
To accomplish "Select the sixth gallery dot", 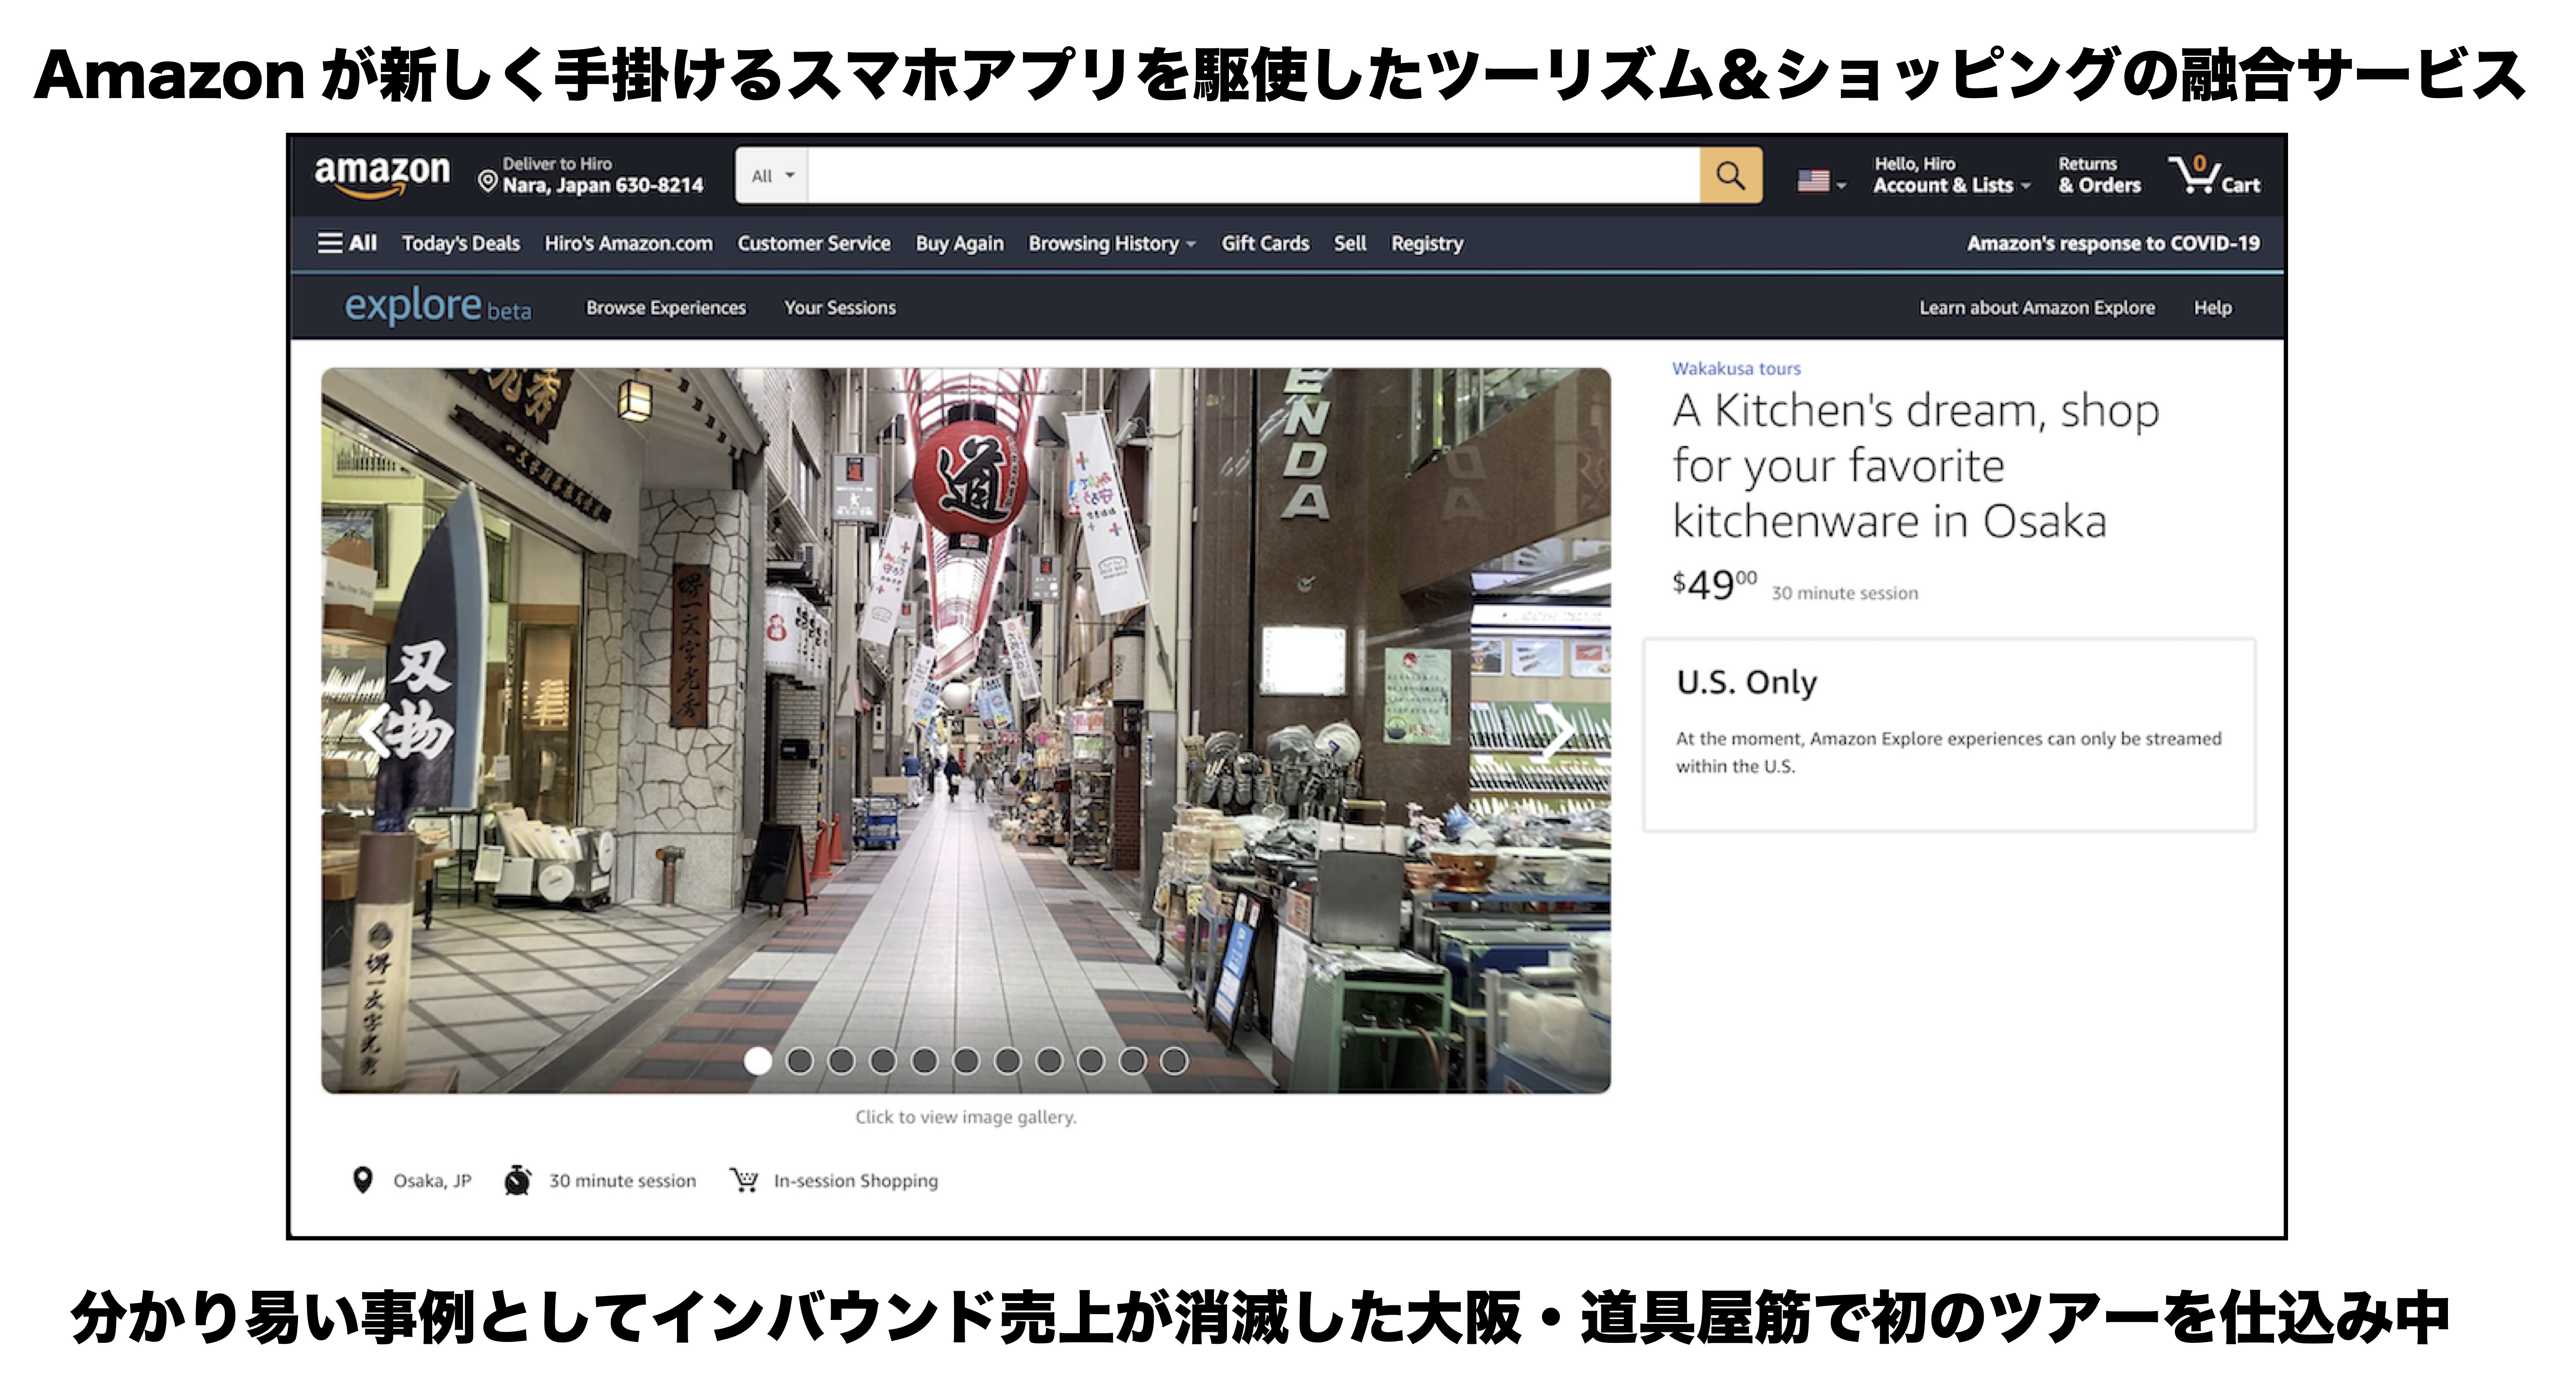I will 966,1061.
